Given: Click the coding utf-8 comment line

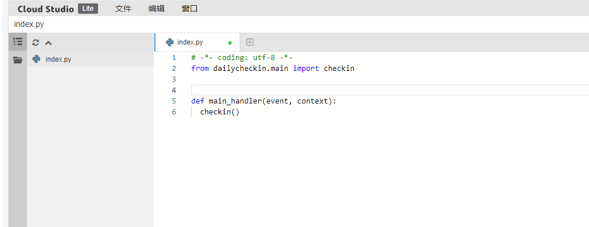Looking at the screenshot, I should tap(241, 58).
